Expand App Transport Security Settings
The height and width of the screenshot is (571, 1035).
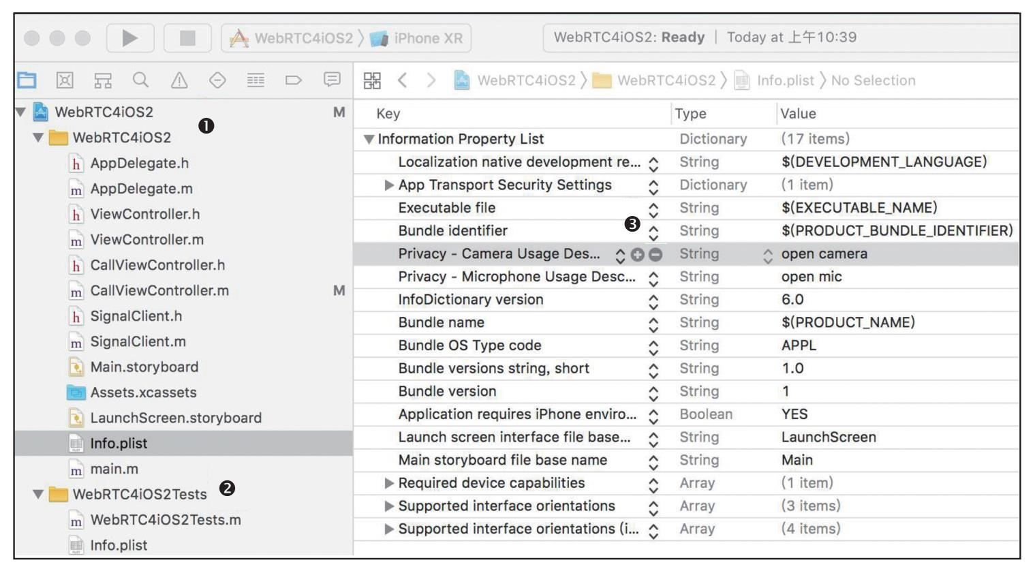pos(389,185)
